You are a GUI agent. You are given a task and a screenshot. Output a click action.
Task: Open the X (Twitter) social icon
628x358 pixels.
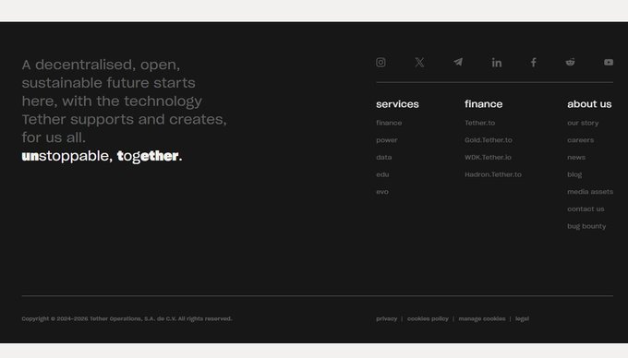pyautogui.click(x=419, y=63)
